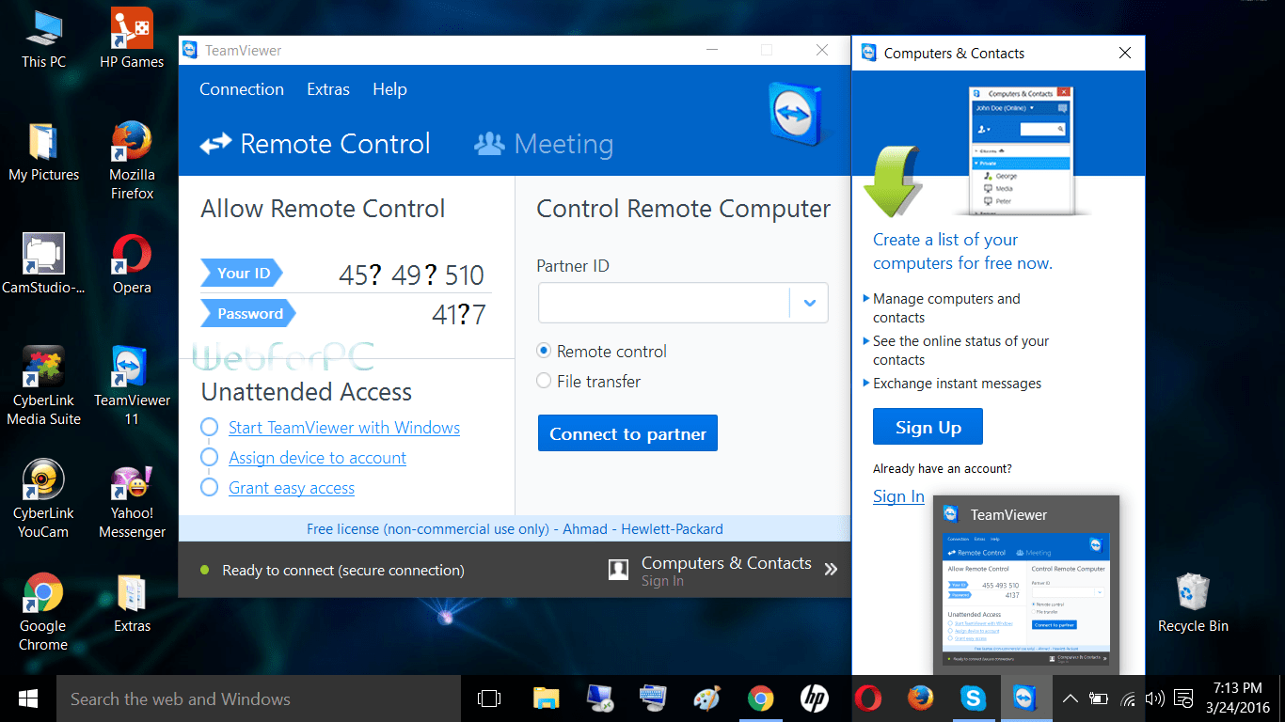Open the Windows Start menu
1285x722 pixels.
pyautogui.click(x=28, y=698)
